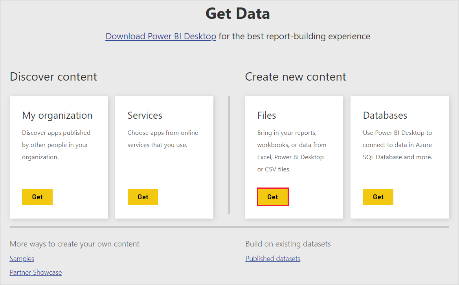This screenshot has width=459, height=285.
Task: Click the Download Power BI Desktop link
Action: pyautogui.click(x=161, y=37)
